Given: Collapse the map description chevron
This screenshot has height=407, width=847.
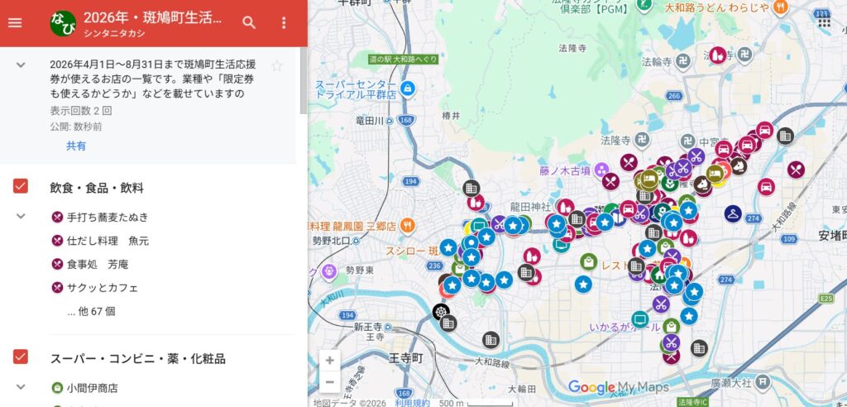Looking at the screenshot, I should point(21,65).
